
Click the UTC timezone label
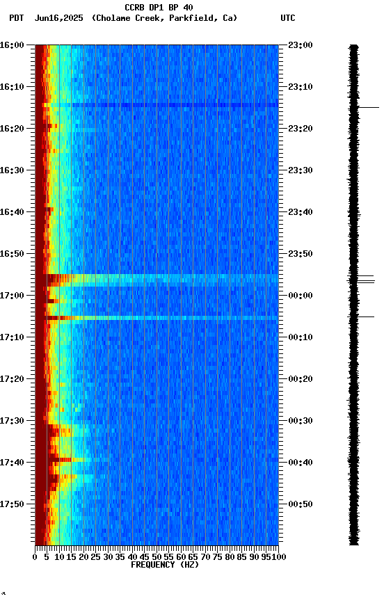288,18
